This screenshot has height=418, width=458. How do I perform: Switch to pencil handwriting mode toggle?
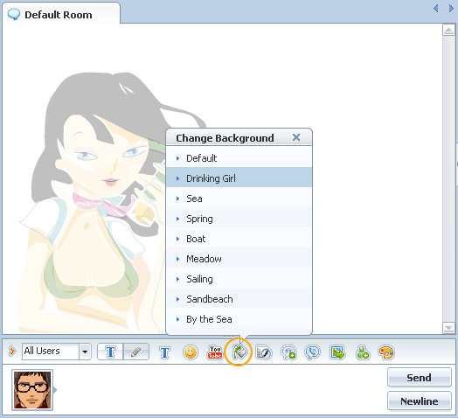tap(136, 352)
